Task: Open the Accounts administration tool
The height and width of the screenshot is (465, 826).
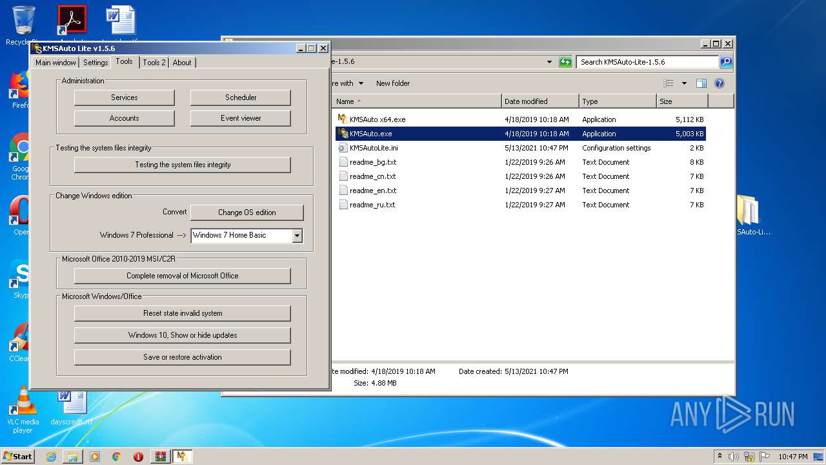Action: click(x=124, y=118)
